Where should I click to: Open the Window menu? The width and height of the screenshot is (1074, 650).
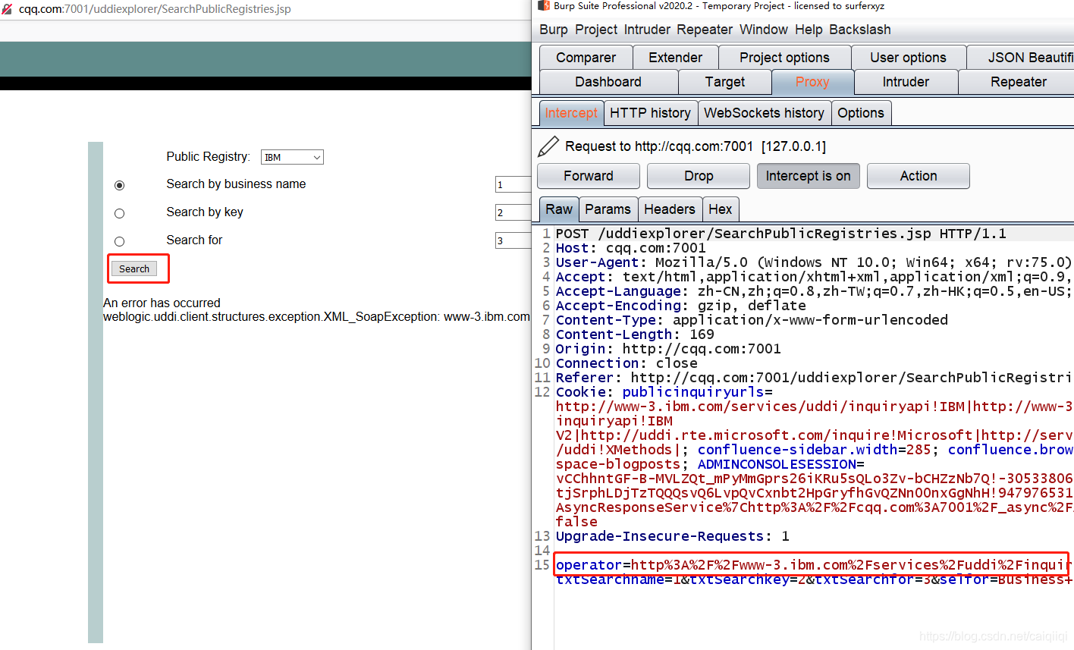point(764,30)
